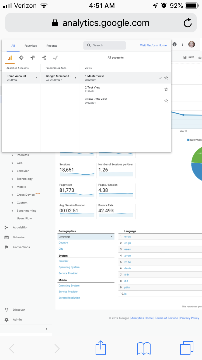This screenshot has height=360, width=202.
Task: Star the 3 Raw Data View favorite
Action: coord(166,101)
